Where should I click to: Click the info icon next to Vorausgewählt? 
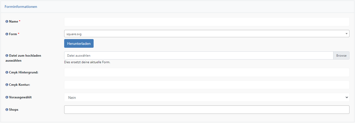click(7, 97)
